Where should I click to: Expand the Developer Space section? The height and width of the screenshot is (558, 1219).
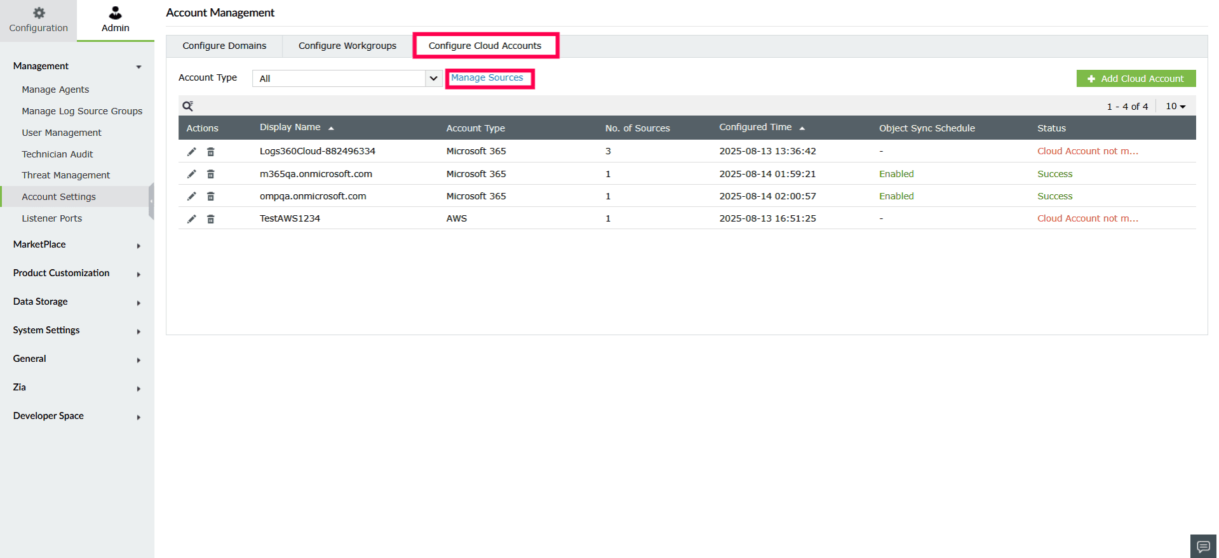click(x=77, y=416)
